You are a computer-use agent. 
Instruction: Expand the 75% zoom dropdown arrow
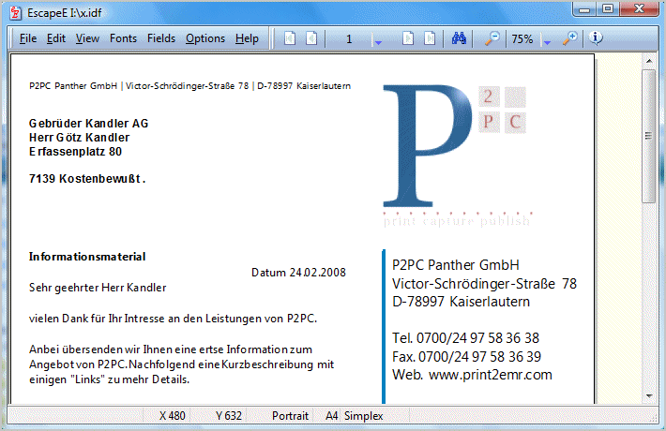(547, 42)
